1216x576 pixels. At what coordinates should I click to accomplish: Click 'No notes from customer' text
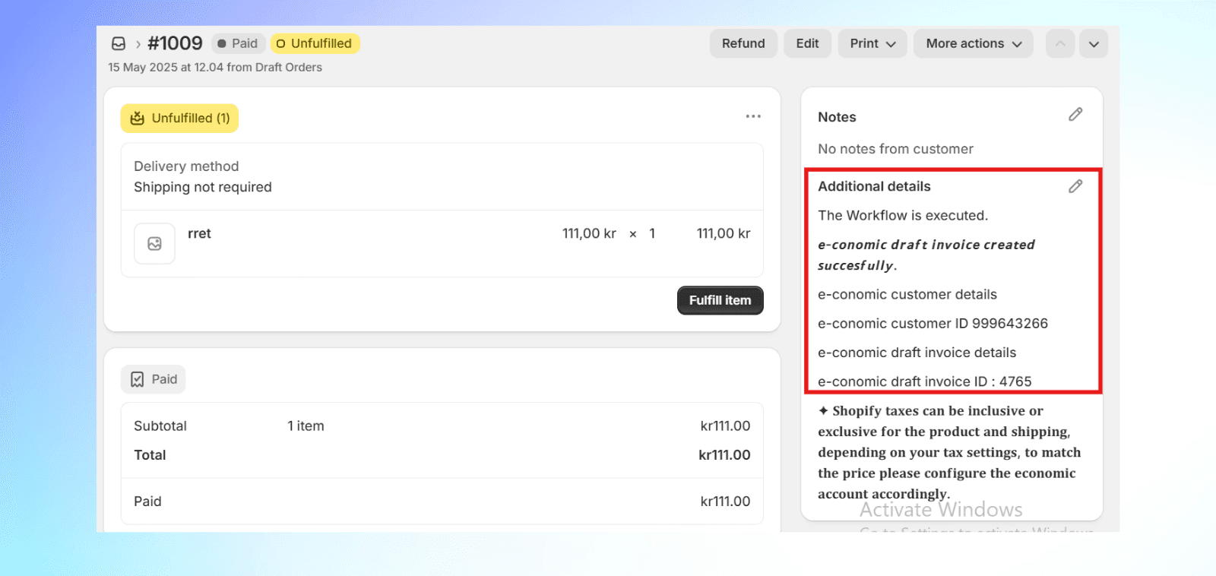pyautogui.click(x=895, y=149)
